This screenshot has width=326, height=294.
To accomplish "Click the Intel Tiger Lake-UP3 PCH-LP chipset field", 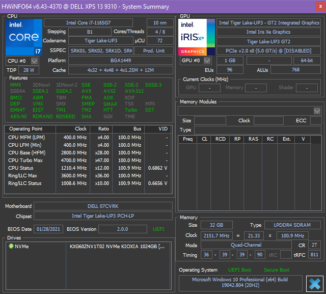I will pyautogui.click(x=103, y=216).
